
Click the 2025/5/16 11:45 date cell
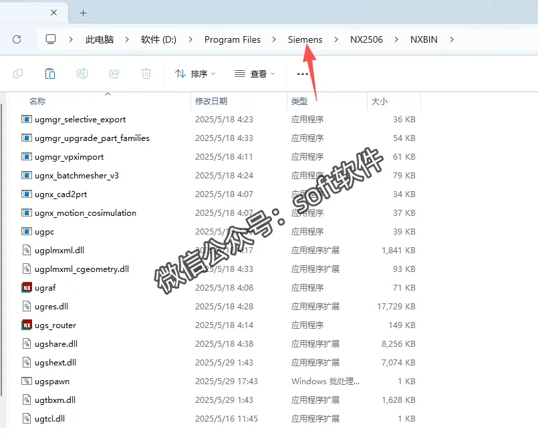point(227,418)
